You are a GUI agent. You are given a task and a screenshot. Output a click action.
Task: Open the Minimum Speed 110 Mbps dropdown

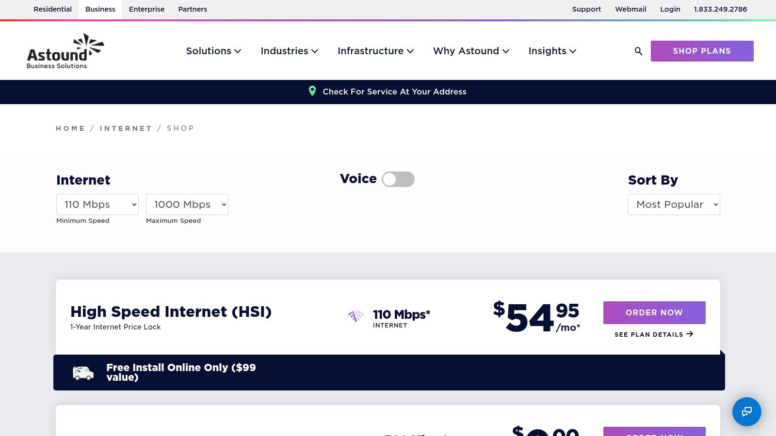(x=97, y=204)
